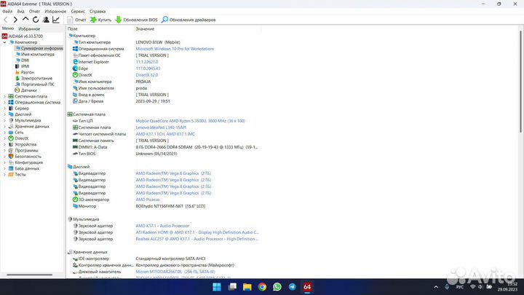Click AIDA64 icon on taskbar
Image resolution: width=524 pixels, height=295 pixels.
[307, 287]
